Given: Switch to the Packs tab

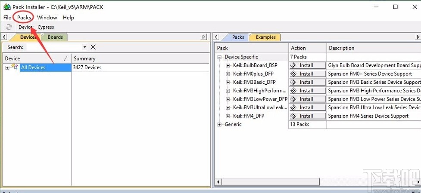Looking at the screenshot, I should [237, 37].
